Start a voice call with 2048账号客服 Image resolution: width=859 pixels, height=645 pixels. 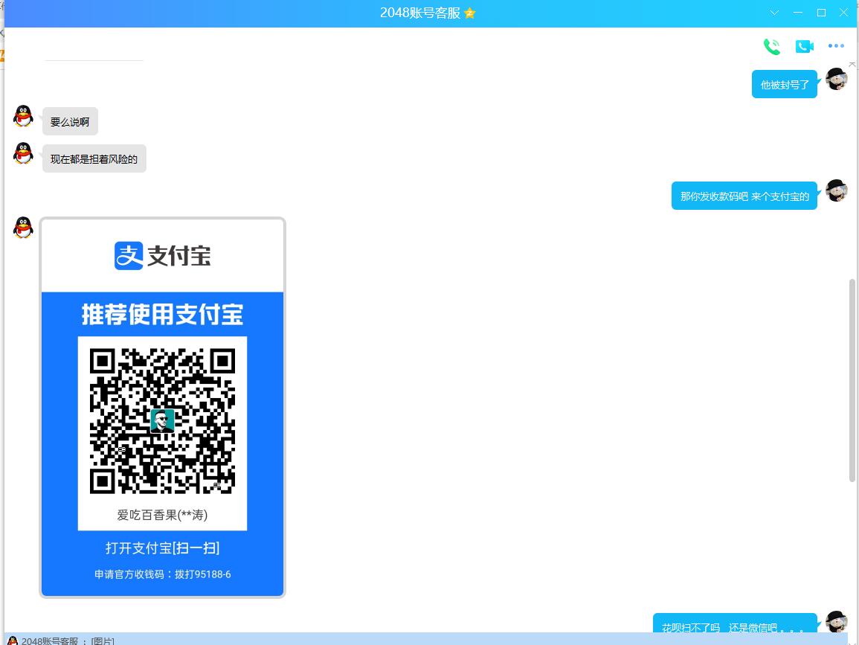click(772, 47)
